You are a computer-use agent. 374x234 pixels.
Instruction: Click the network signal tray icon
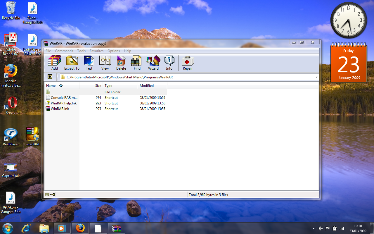click(x=342, y=228)
